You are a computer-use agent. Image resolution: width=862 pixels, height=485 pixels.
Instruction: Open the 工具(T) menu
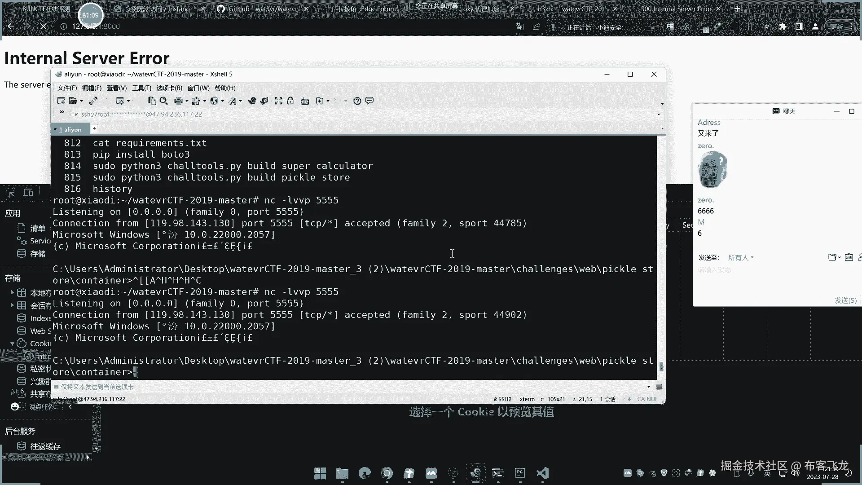(141, 88)
